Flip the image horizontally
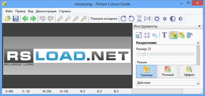205x96 pixels. [x=147, y=19]
